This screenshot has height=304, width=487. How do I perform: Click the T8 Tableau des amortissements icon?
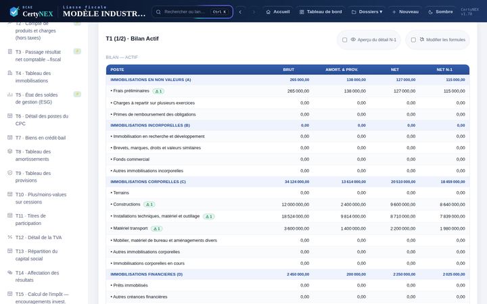10,151
